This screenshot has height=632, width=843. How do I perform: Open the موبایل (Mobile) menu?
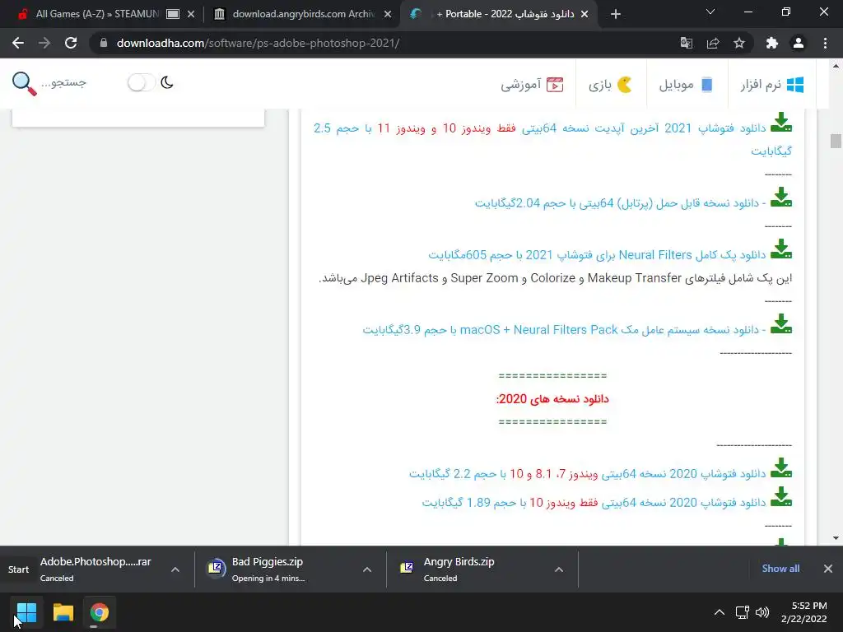click(x=687, y=85)
